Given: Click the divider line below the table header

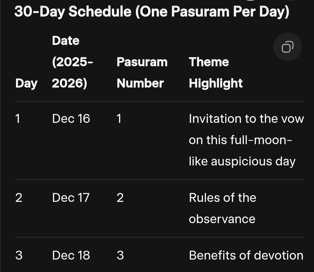Looking at the screenshot, I should click(x=160, y=101).
